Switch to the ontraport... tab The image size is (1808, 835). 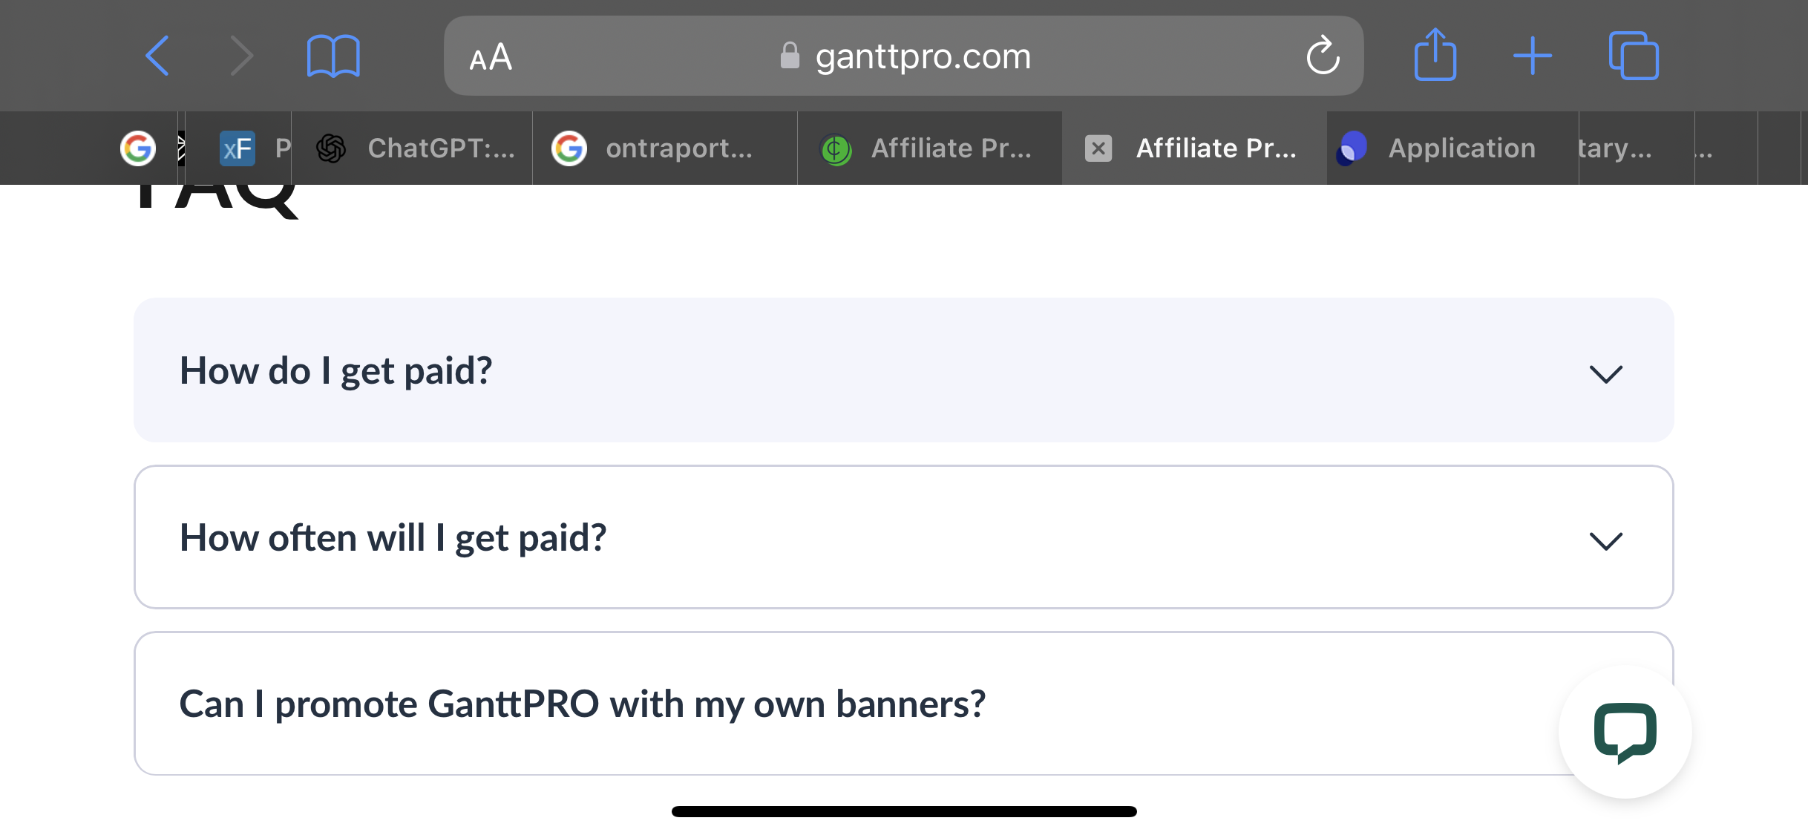coord(665,148)
